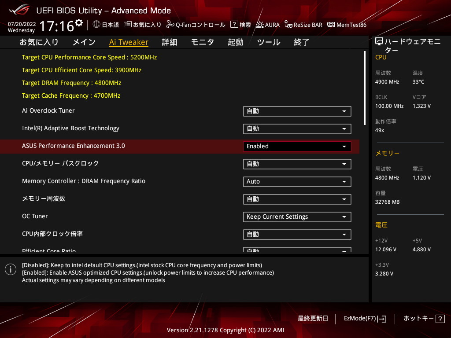The width and height of the screenshot is (451, 338).
Task: Expand Intel Adaptive Boost Technology dropdown
Action: pos(297,129)
